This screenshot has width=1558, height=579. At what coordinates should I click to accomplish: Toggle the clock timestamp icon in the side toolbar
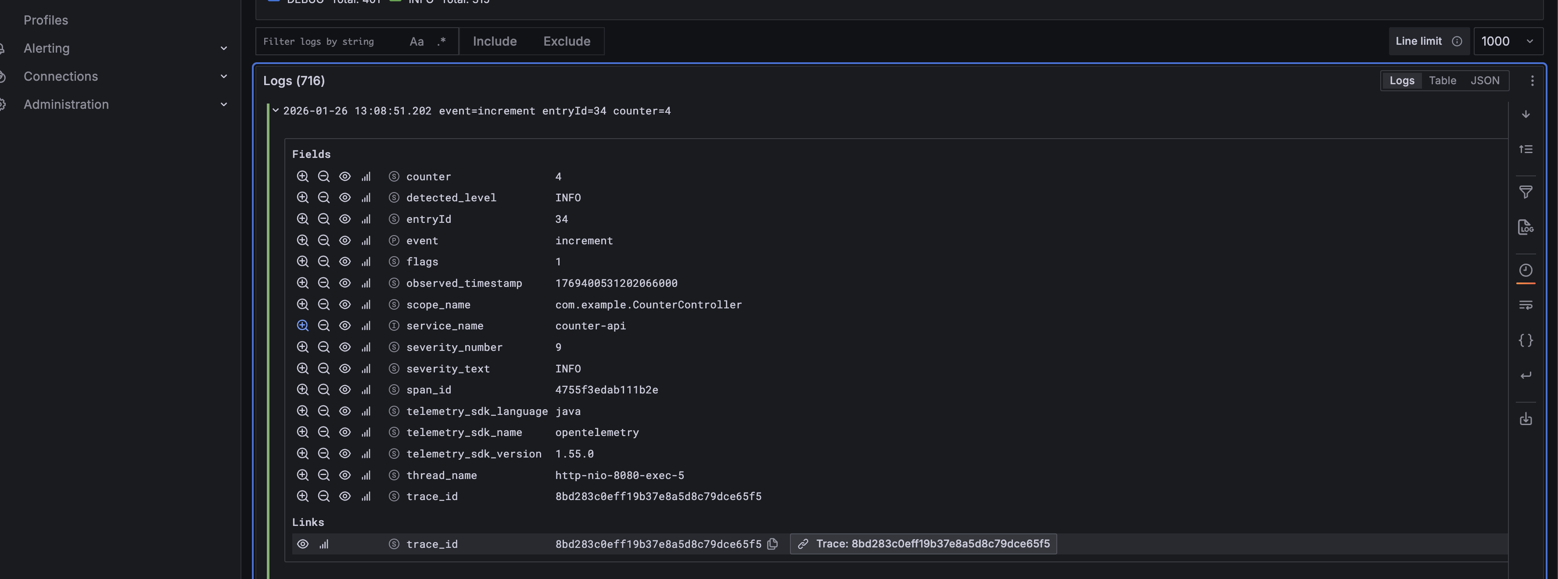coord(1526,270)
